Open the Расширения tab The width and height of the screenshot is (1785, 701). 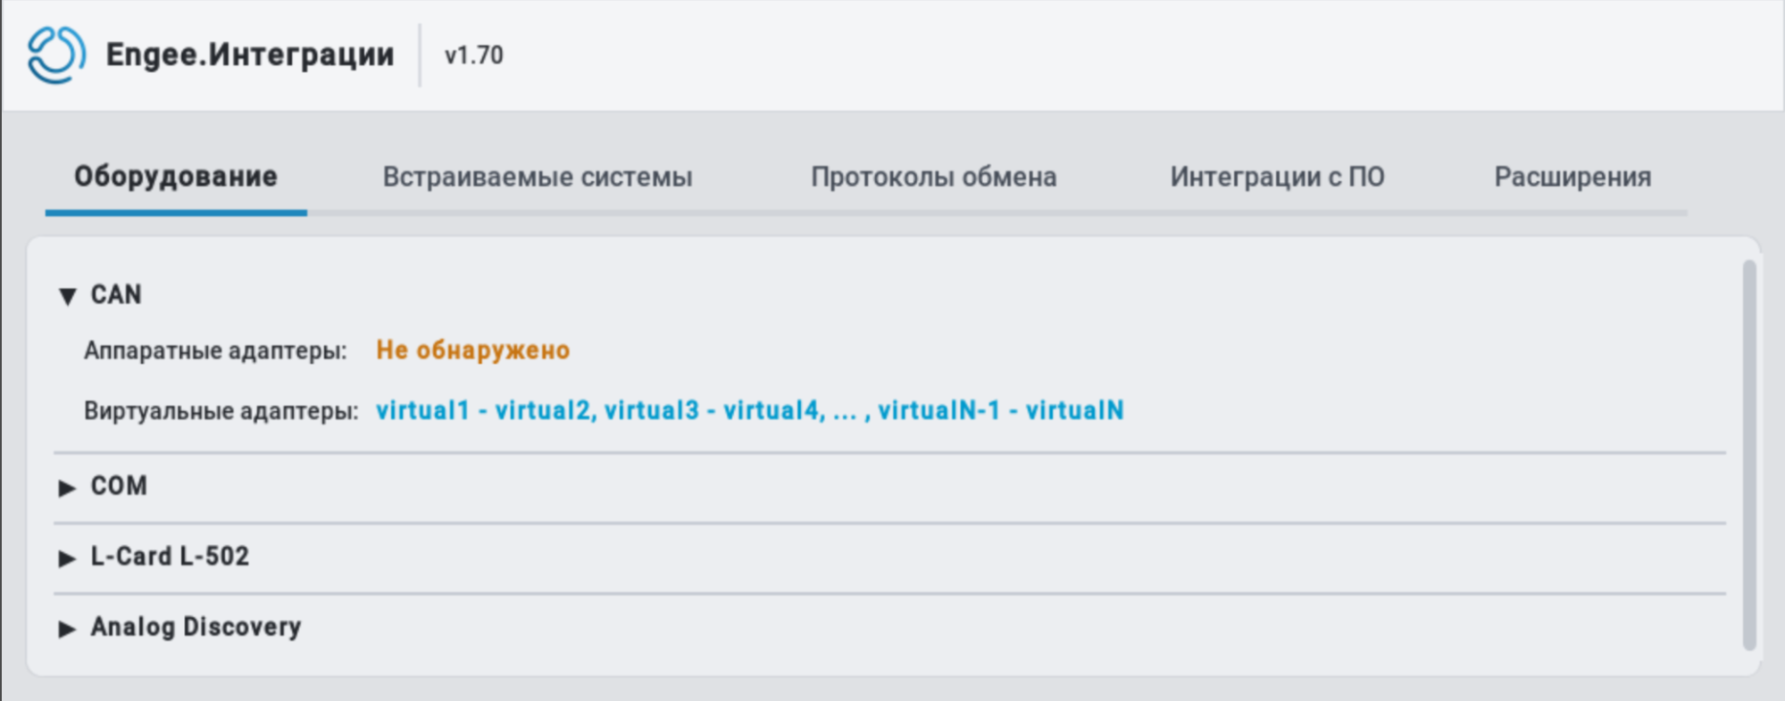[1573, 177]
